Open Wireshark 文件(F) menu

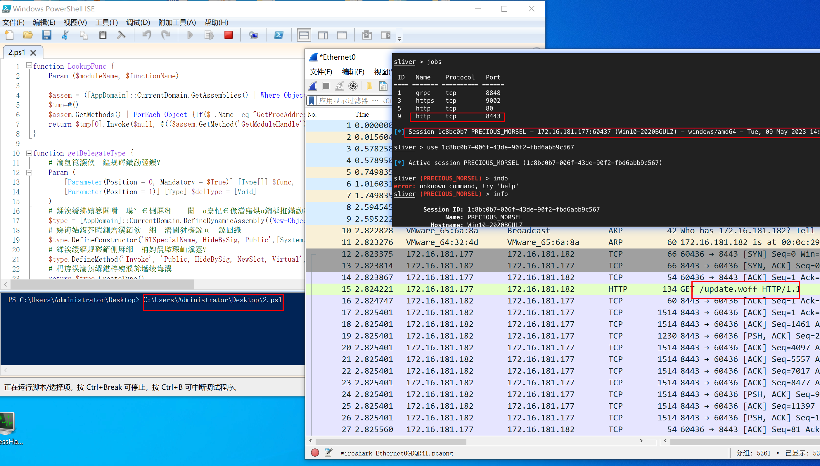pos(321,72)
